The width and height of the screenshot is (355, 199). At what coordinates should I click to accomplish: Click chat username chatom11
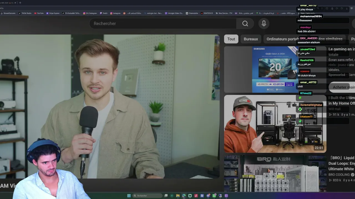point(306,116)
